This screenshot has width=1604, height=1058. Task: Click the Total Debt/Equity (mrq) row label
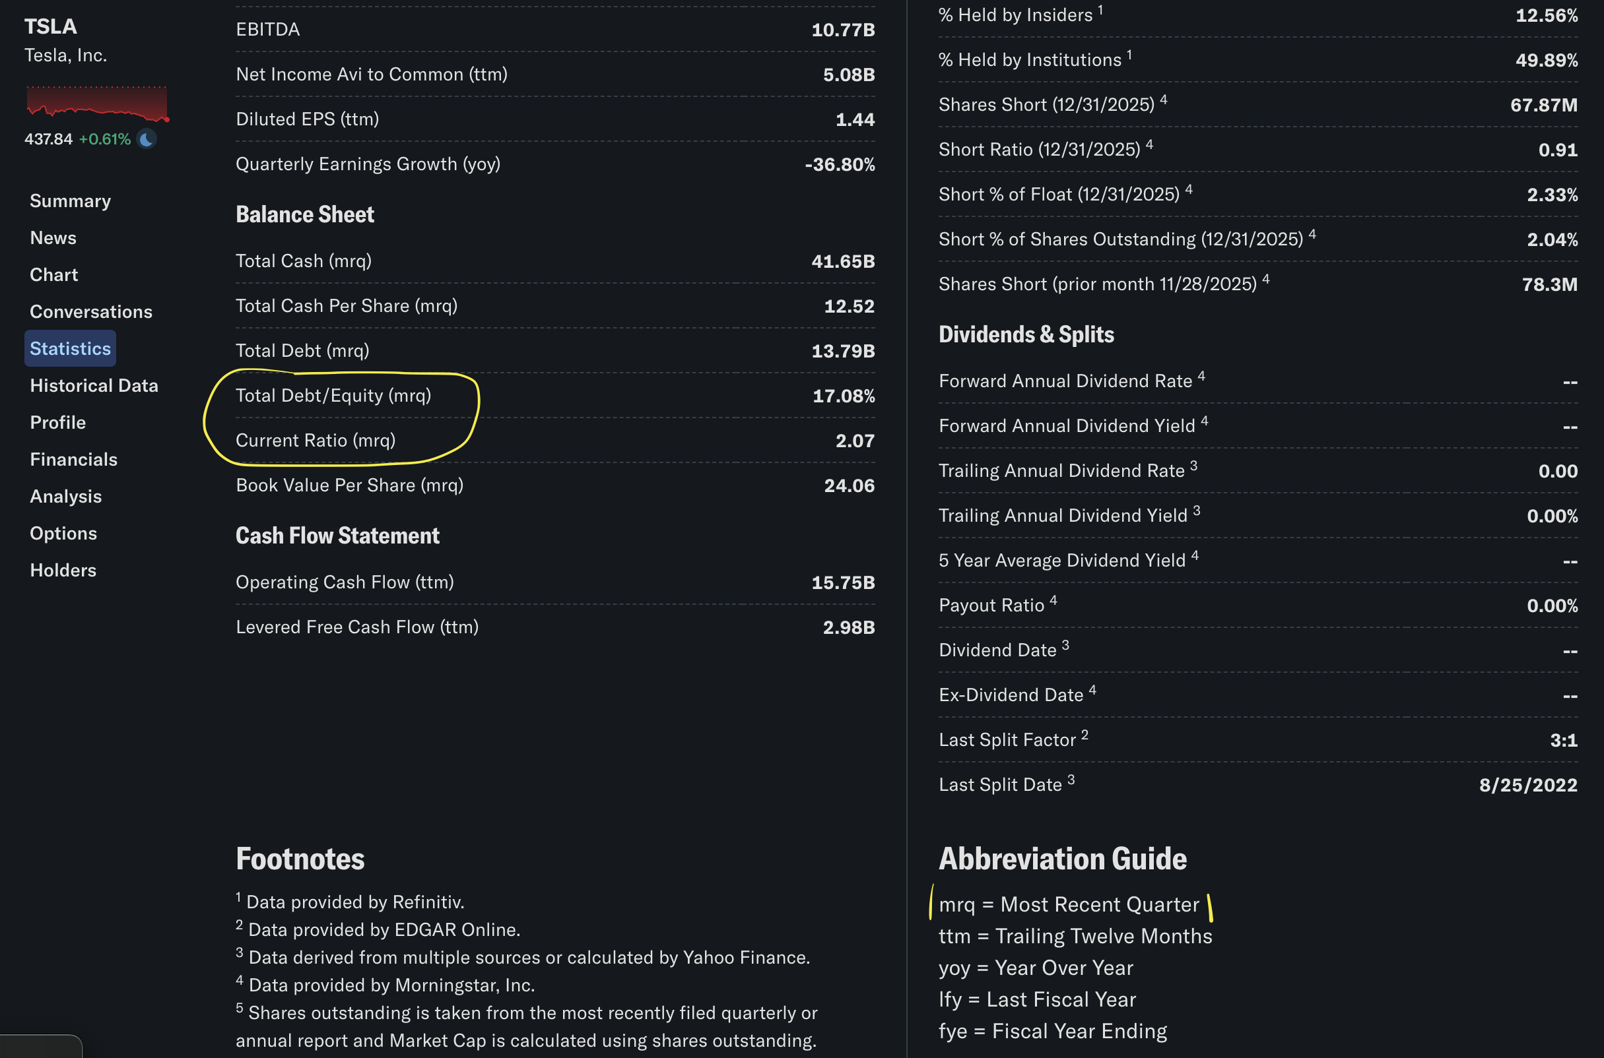click(x=333, y=395)
